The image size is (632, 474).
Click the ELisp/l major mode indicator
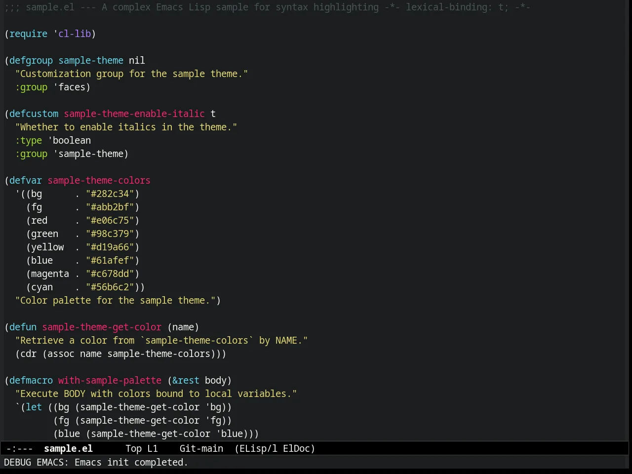pyautogui.click(x=256, y=448)
